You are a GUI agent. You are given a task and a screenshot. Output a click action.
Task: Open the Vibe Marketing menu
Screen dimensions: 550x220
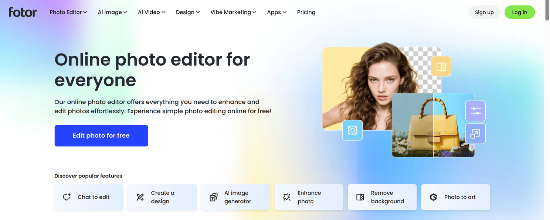coord(234,12)
